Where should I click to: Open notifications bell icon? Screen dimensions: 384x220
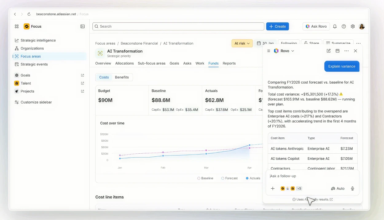tap(335, 26)
